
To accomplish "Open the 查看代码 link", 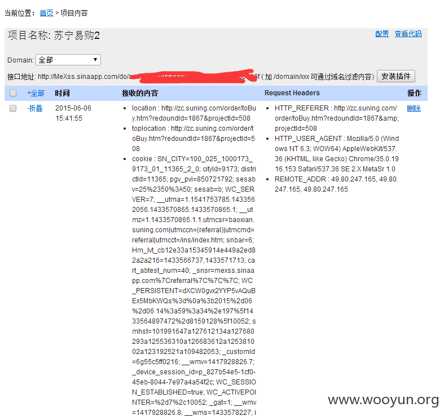I will tap(408, 34).
